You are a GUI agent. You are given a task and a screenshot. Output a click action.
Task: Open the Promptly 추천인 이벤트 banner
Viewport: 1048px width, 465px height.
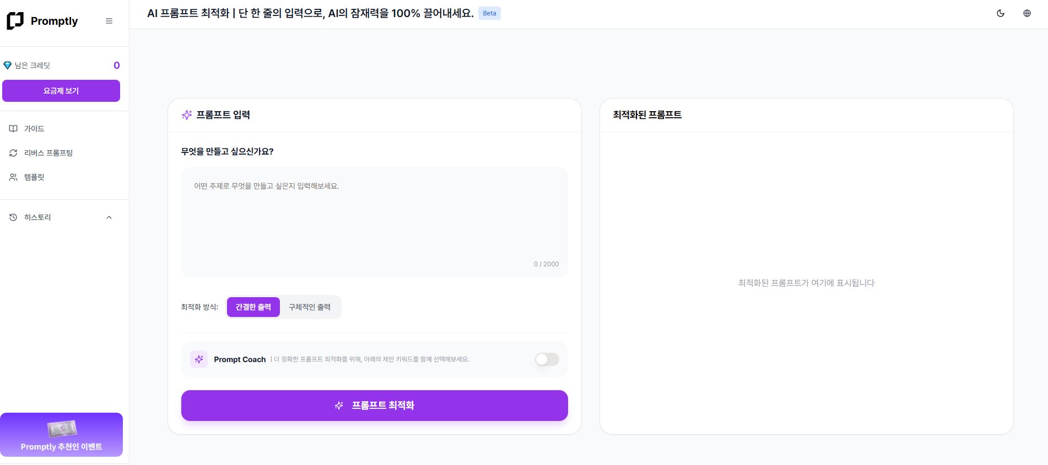(61, 435)
